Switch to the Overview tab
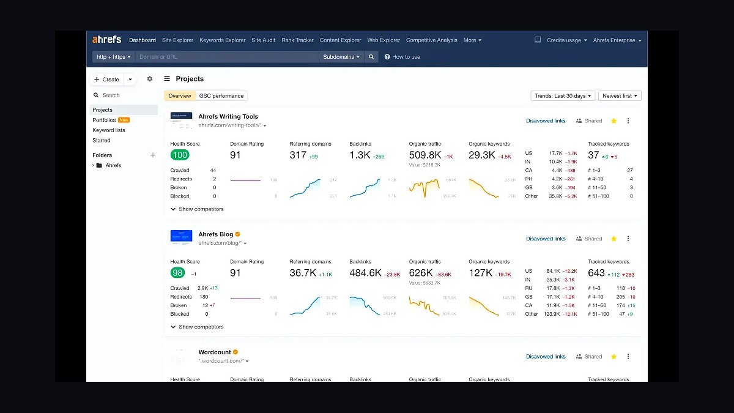734x413 pixels. point(180,96)
